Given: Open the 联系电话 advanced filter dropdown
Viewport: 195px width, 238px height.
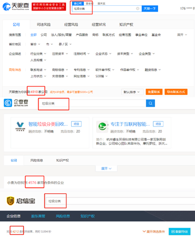Looking at the screenshot, I should point(38,70).
